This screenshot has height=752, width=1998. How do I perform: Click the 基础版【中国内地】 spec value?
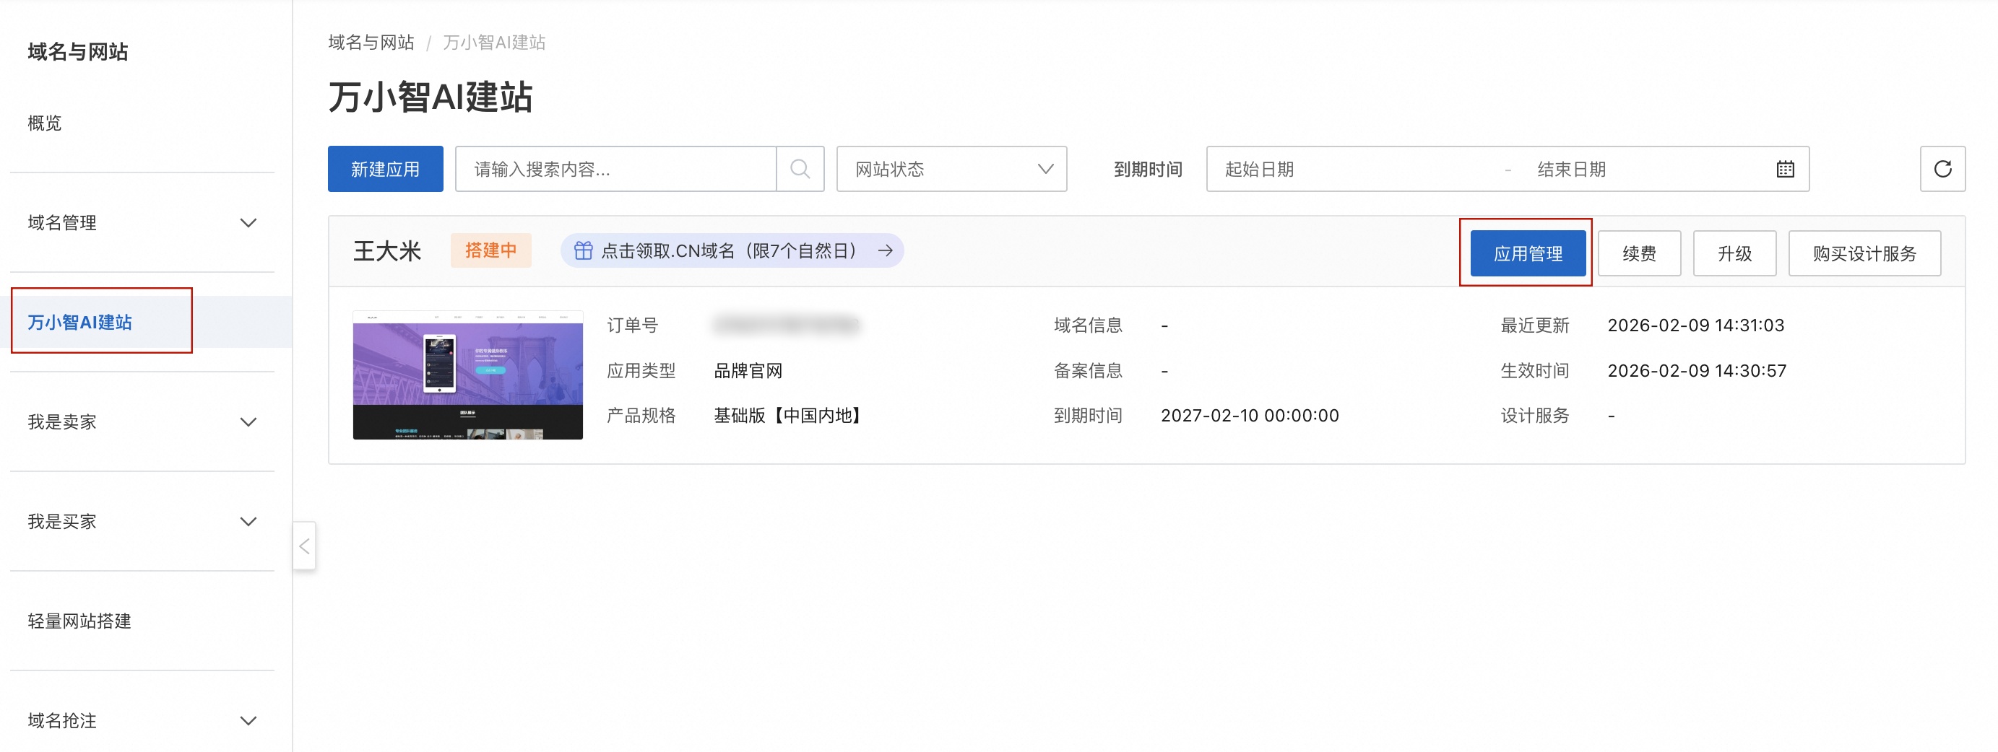pos(787,416)
